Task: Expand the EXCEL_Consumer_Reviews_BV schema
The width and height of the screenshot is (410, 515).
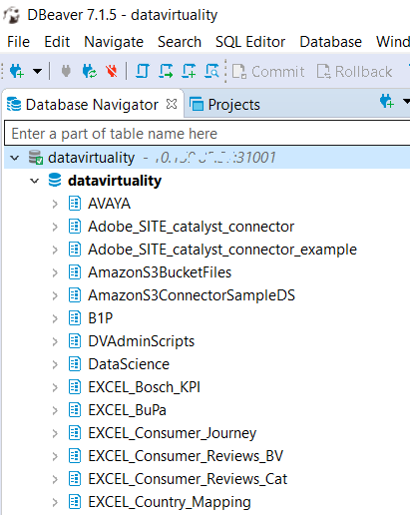Action: [x=55, y=456]
